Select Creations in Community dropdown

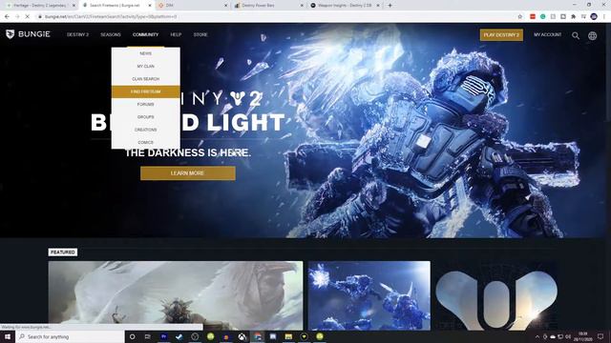click(146, 130)
